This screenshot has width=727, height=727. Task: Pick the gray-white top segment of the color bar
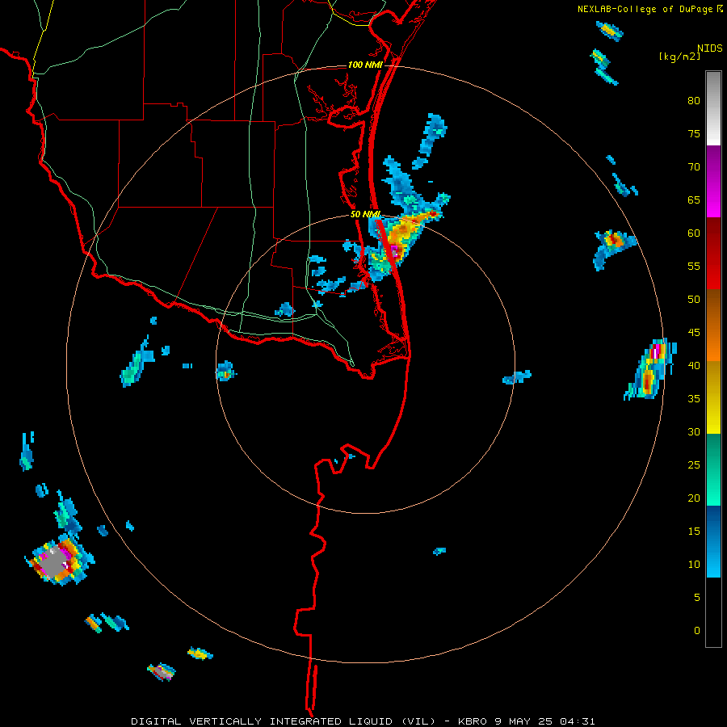click(713, 108)
